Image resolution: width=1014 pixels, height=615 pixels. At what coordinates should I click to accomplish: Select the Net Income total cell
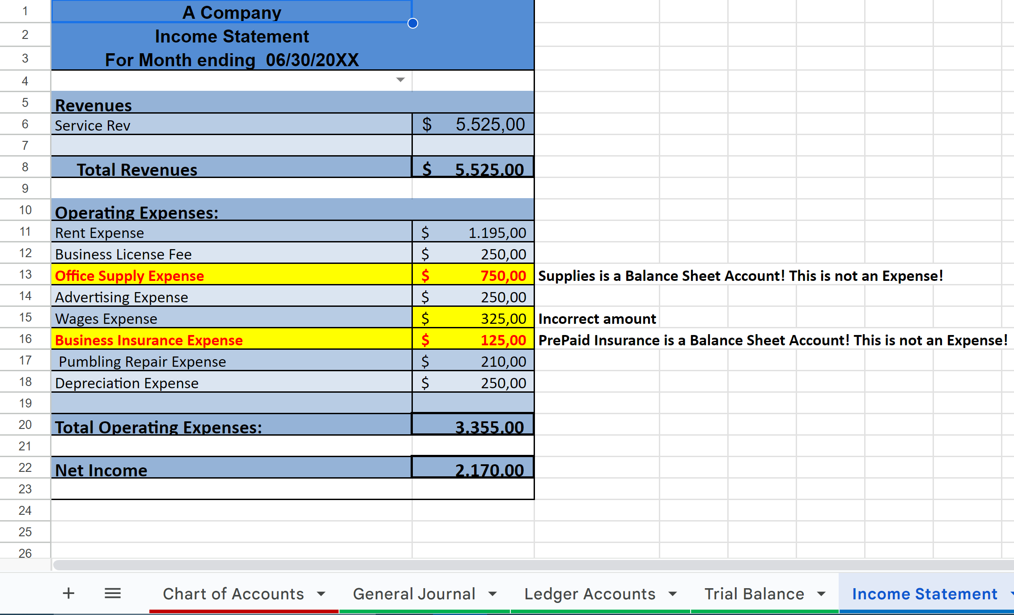point(472,469)
